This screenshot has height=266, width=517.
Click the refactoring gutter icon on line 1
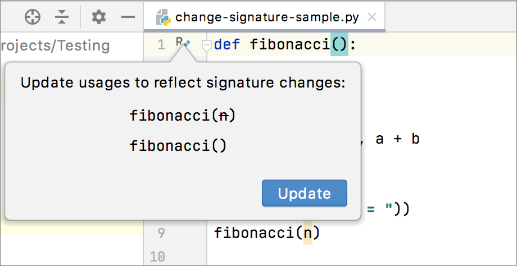point(183,43)
